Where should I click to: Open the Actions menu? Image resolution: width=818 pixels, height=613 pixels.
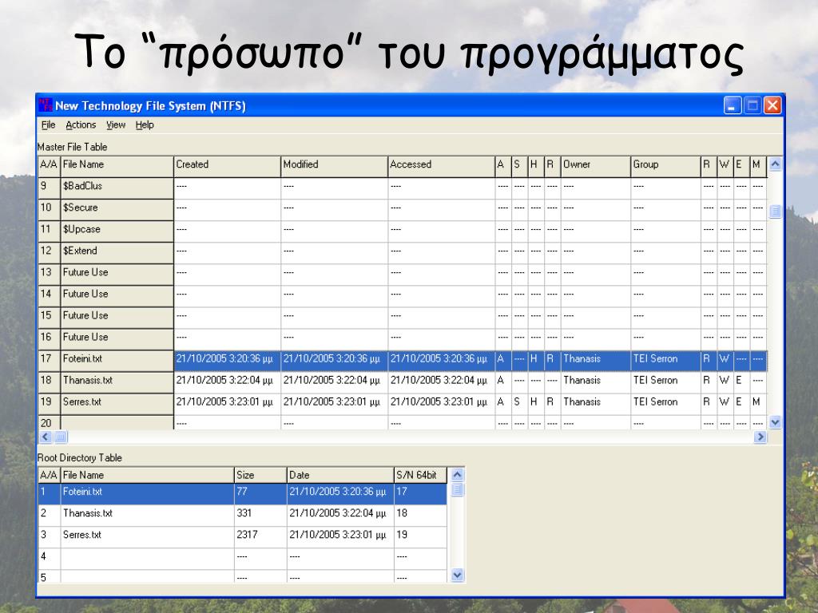[x=81, y=125]
